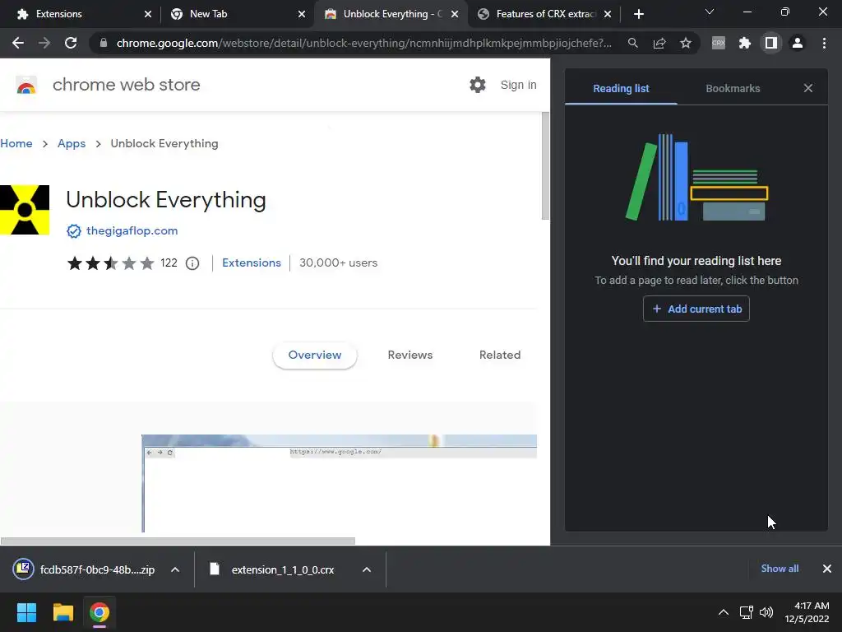842x632 pixels.
Task: Close the Extensions browser tab
Action: [x=148, y=14]
